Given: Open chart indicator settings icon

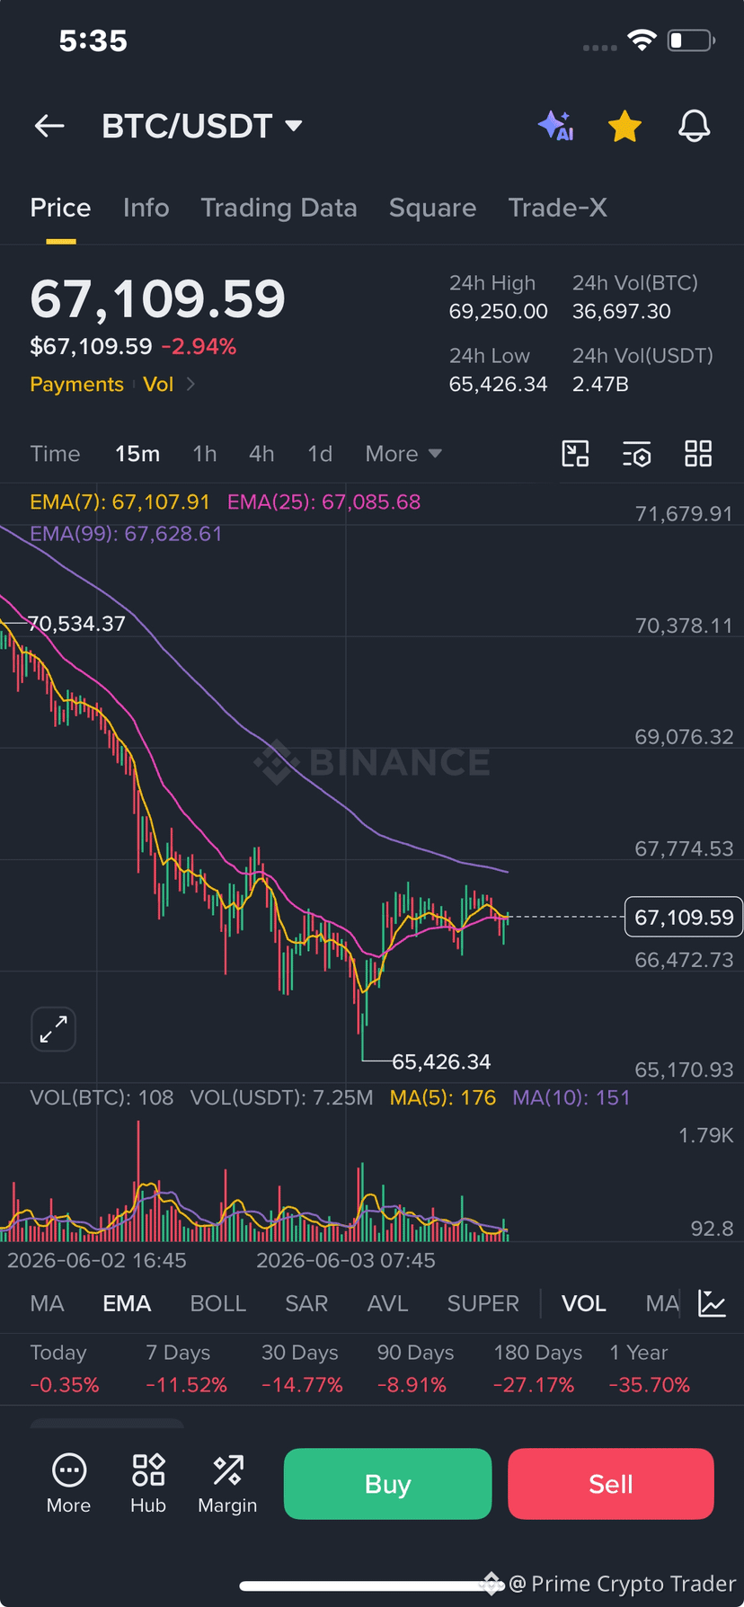Looking at the screenshot, I should coord(637,454).
